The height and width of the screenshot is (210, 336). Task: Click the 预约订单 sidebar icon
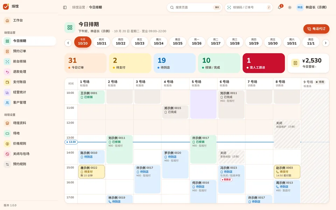(x=7, y=51)
